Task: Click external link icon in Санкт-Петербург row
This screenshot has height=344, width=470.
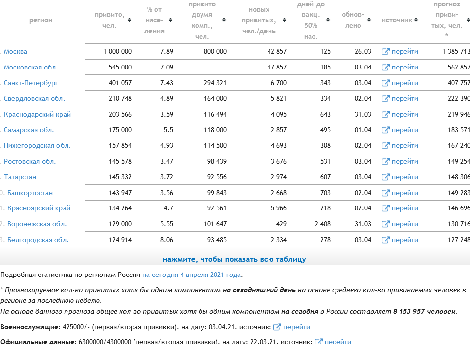Action: (x=385, y=83)
